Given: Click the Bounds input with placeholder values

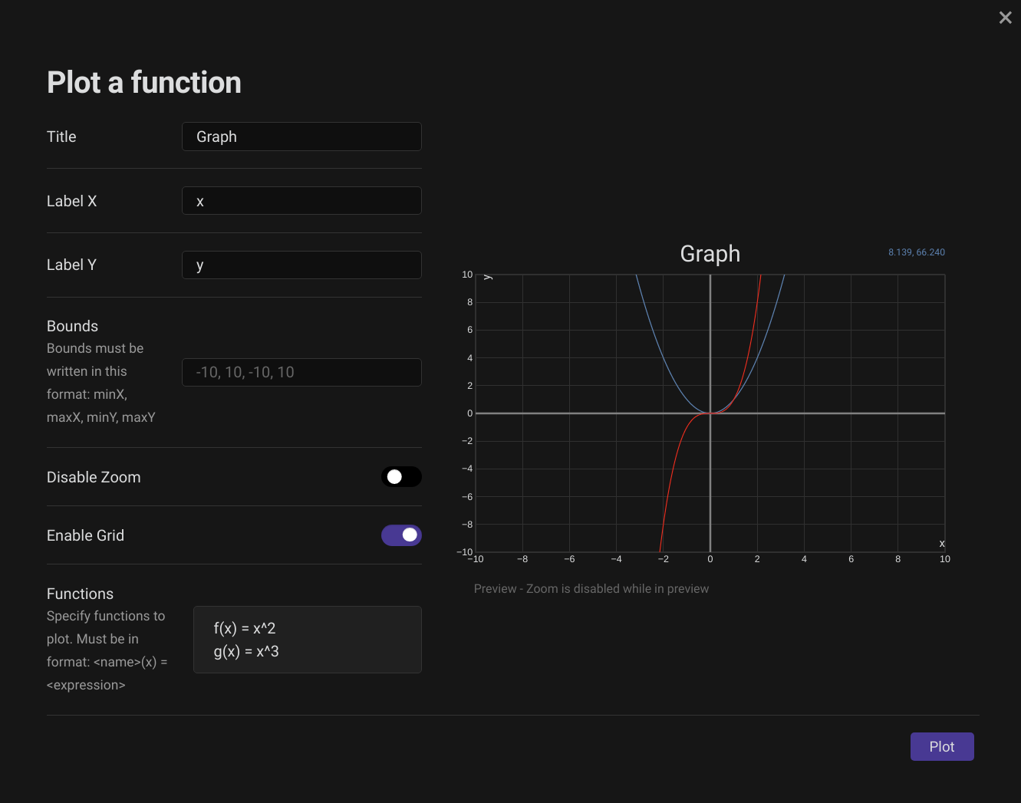Looking at the screenshot, I should [301, 372].
